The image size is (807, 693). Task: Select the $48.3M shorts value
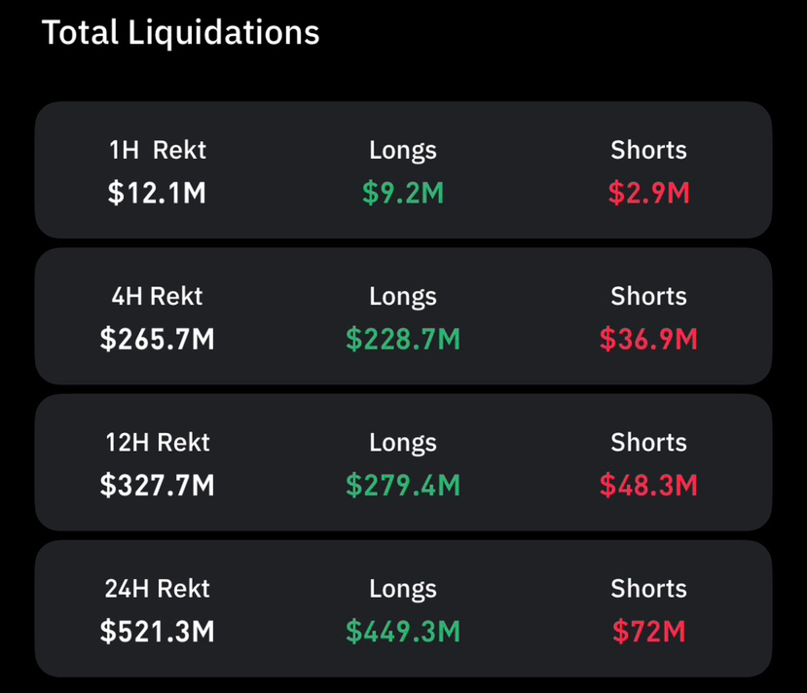click(x=648, y=485)
